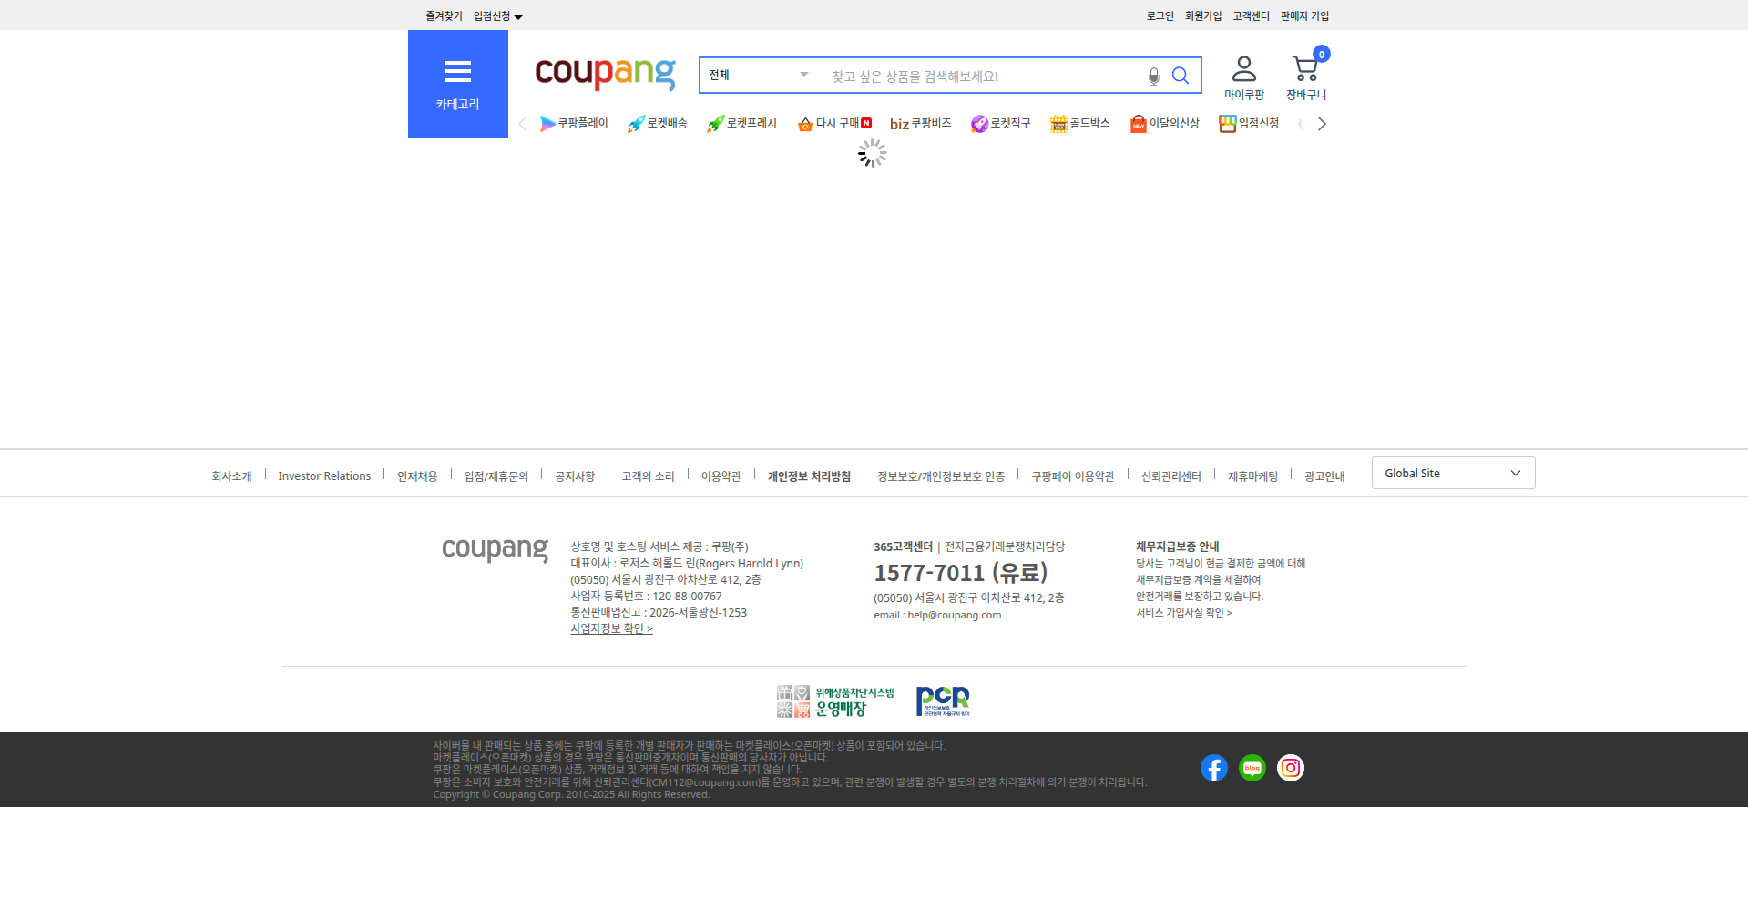Open the Global Site dropdown
Image resolution: width=1748 pixels, height=909 pixels.
coord(1453,473)
